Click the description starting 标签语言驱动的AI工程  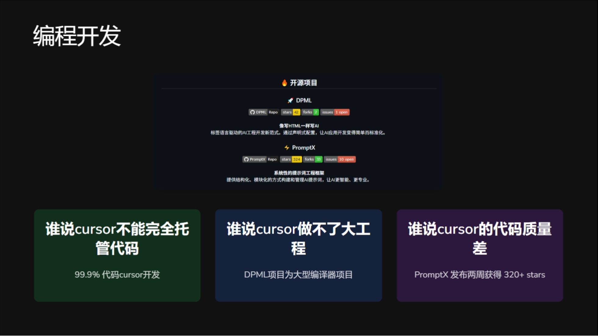(x=298, y=133)
